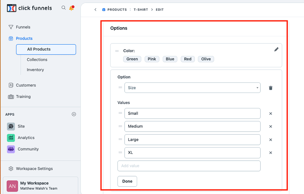Add an app with the plus icon
The image size is (304, 194).
tap(74, 114)
